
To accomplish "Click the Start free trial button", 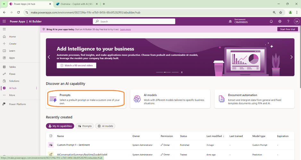I will [288, 29].
